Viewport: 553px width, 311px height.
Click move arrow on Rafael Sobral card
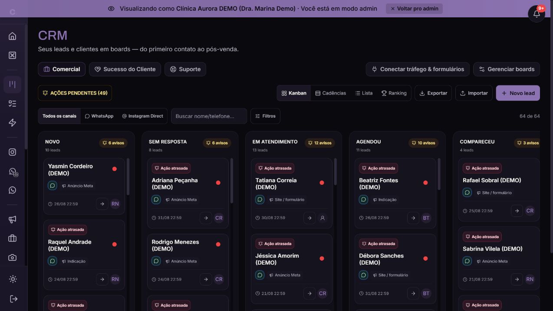coord(517,211)
